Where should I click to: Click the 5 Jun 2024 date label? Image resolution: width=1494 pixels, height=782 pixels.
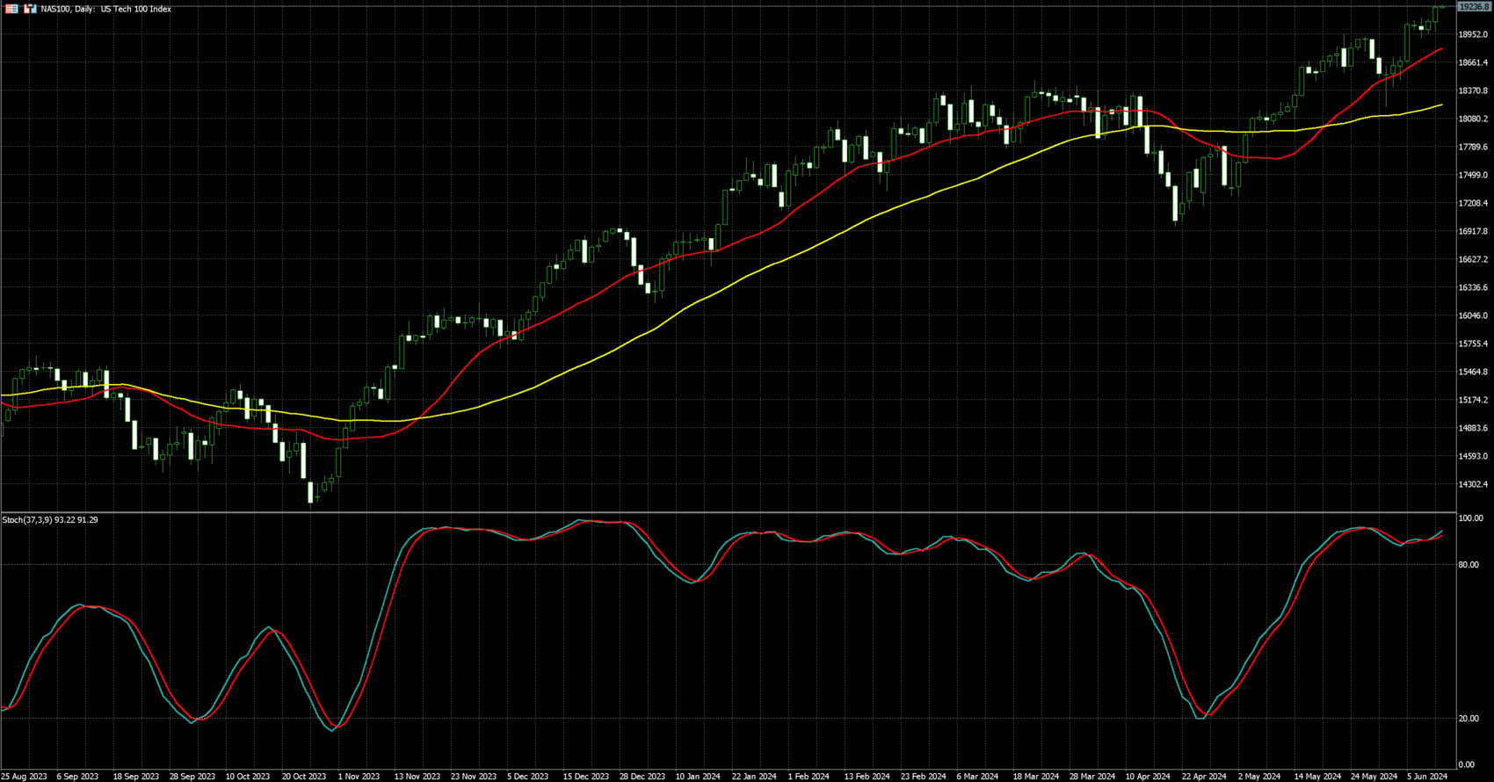coord(1425,777)
